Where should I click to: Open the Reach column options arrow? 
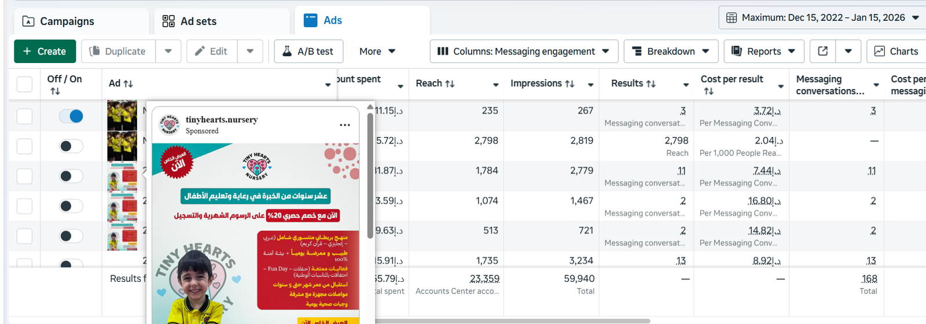tap(495, 85)
